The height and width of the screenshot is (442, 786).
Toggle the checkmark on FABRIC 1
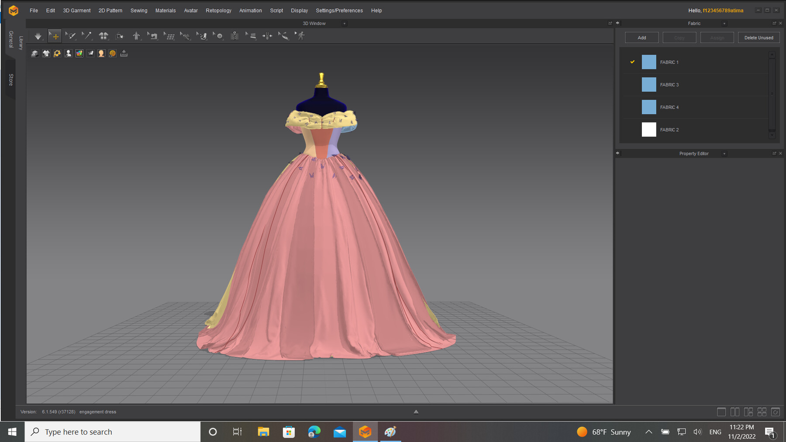(x=632, y=62)
